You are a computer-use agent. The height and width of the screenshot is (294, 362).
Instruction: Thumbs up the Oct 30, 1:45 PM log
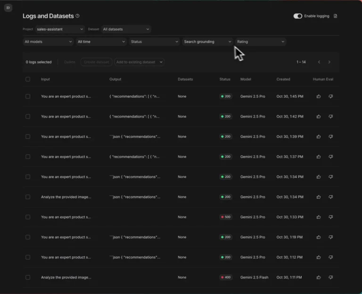click(319, 96)
